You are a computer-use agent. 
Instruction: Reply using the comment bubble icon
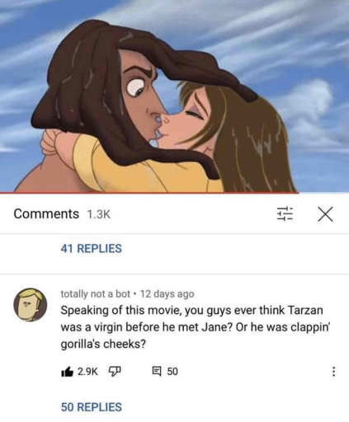[x=157, y=372]
